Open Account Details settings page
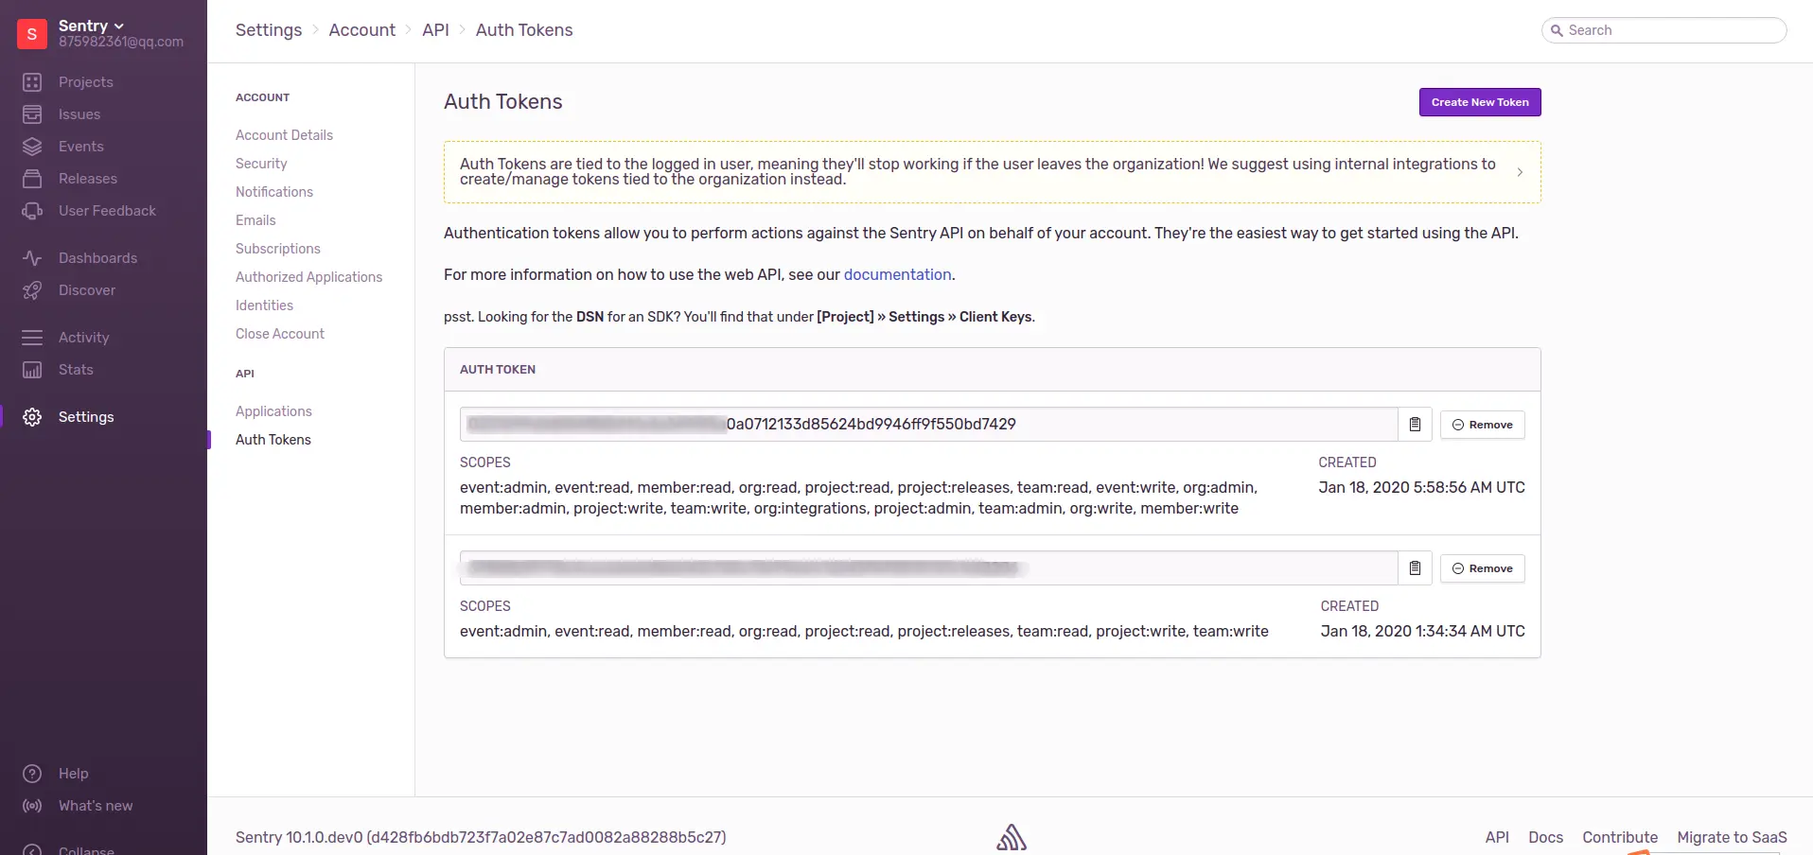This screenshot has height=855, width=1813. pos(284,135)
